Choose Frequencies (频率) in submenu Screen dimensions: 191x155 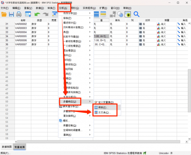tap(107, 107)
